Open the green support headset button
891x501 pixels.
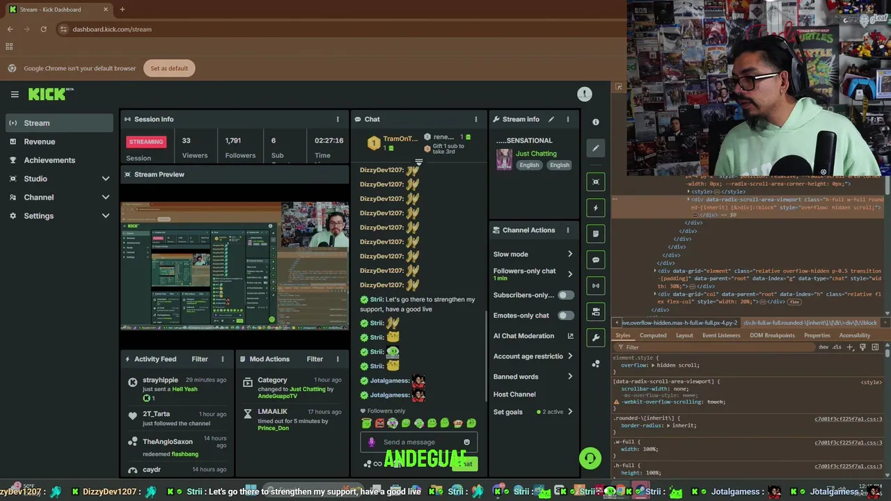[x=590, y=458]
